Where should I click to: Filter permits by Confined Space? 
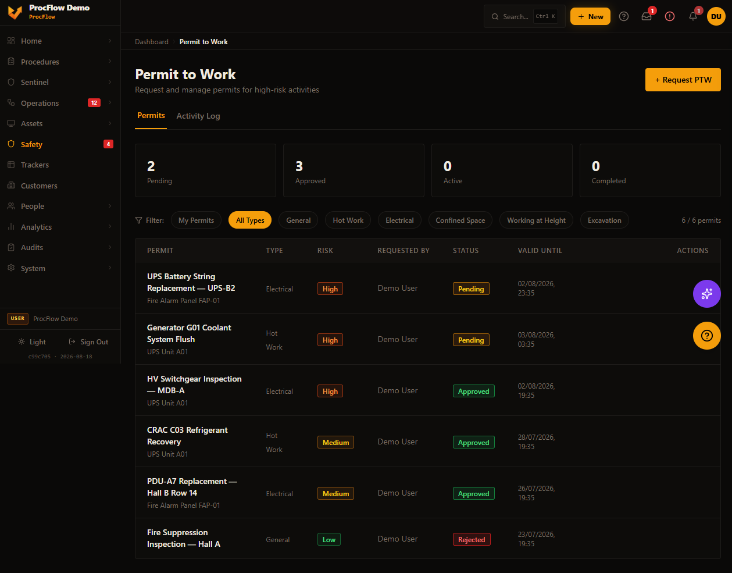click(460, 220)
